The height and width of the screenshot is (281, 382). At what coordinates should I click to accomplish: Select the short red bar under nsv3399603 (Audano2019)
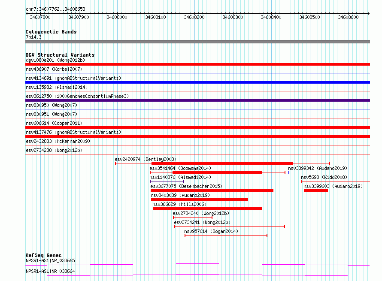pos(316,190)
